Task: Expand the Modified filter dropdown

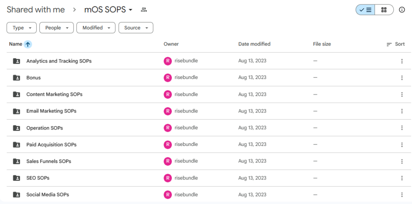Action: point(96,28)
